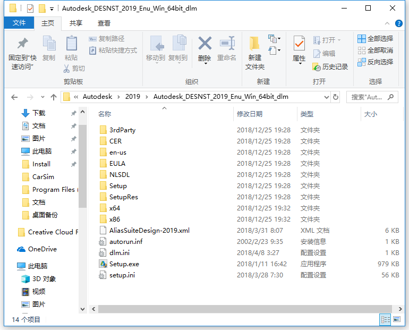Select OneDrive in navigation pane
409x330 pixels.
tap(42, 249)
